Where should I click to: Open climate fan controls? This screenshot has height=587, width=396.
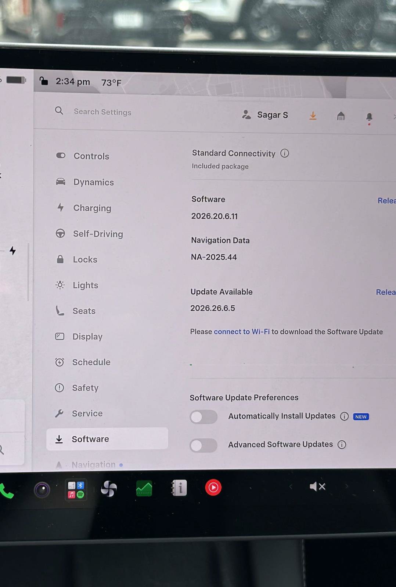[109, 489]
